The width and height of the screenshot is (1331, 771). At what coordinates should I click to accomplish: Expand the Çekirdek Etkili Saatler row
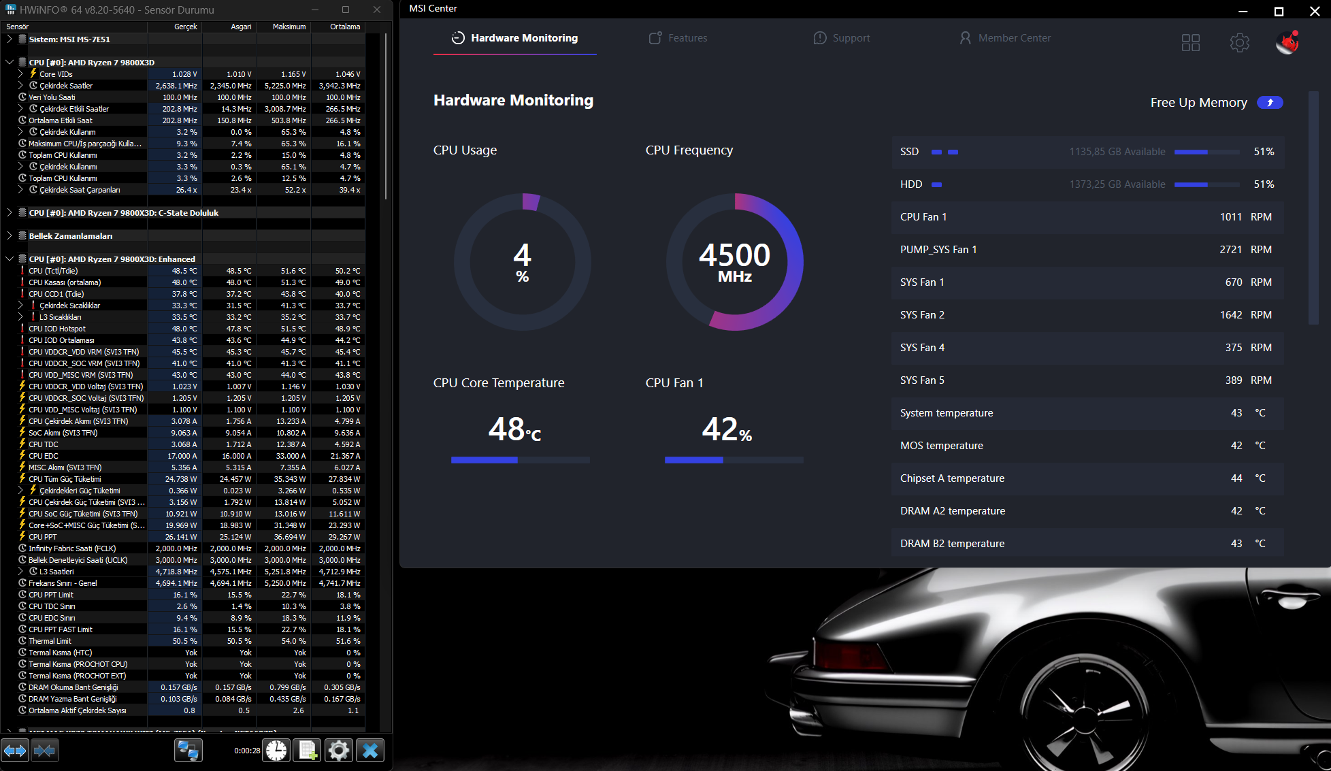click(20, 108)
